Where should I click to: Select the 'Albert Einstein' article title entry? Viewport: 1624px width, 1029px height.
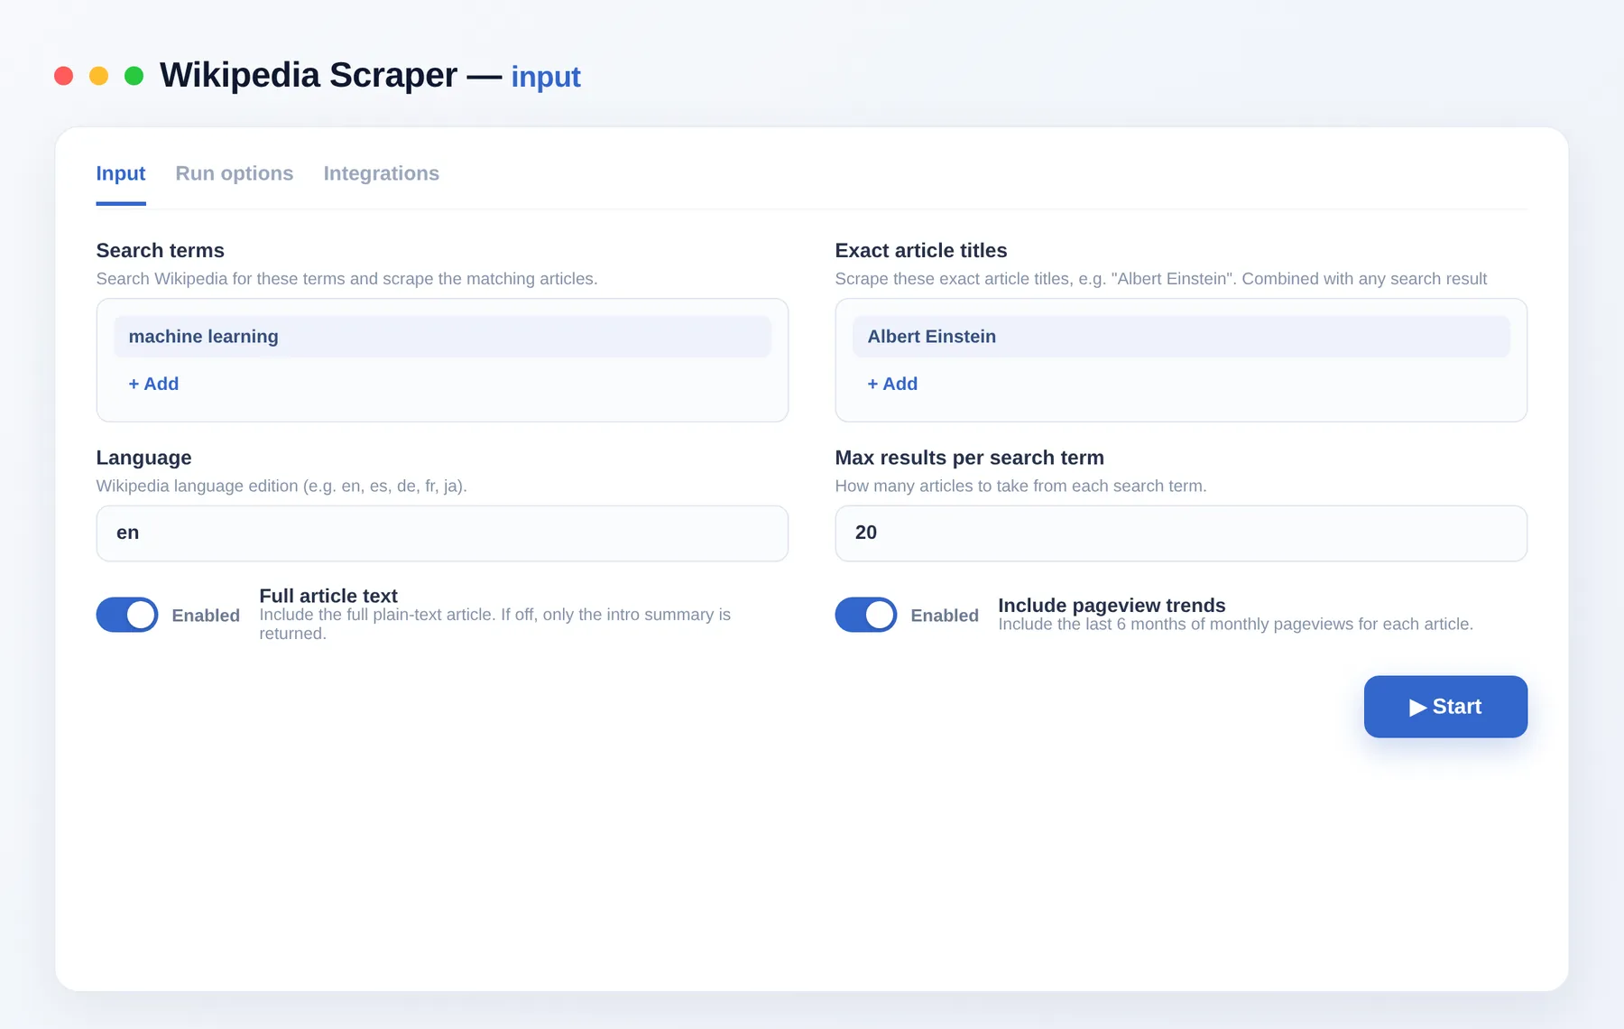coord(1181,337)
